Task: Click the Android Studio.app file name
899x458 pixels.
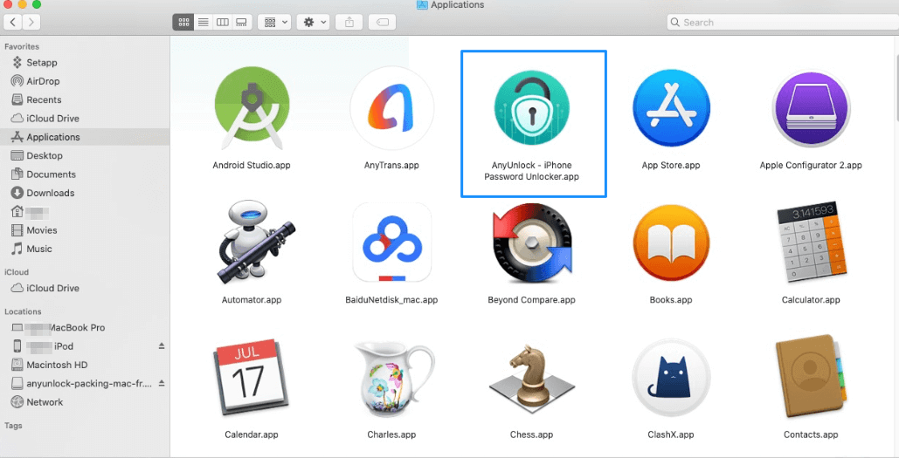Action: pos(252,165)
